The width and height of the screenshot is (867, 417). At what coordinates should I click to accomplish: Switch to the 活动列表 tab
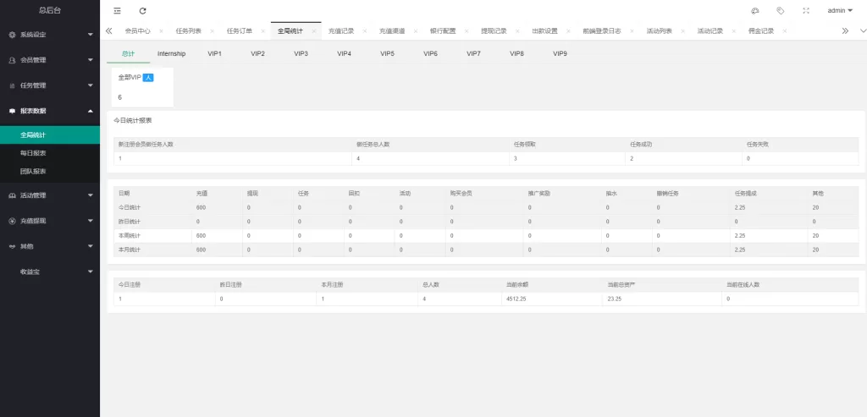click(659, 31)
